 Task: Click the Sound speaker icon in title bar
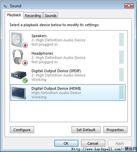tap(5, 6)
